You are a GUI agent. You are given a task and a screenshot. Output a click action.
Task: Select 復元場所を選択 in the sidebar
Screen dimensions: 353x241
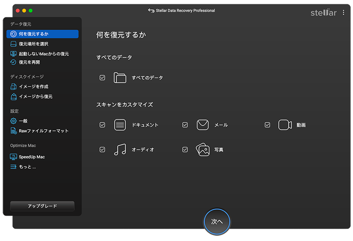33,44
